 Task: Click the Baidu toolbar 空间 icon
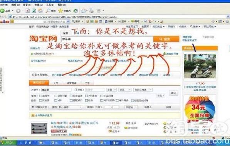tap(123, 22)
